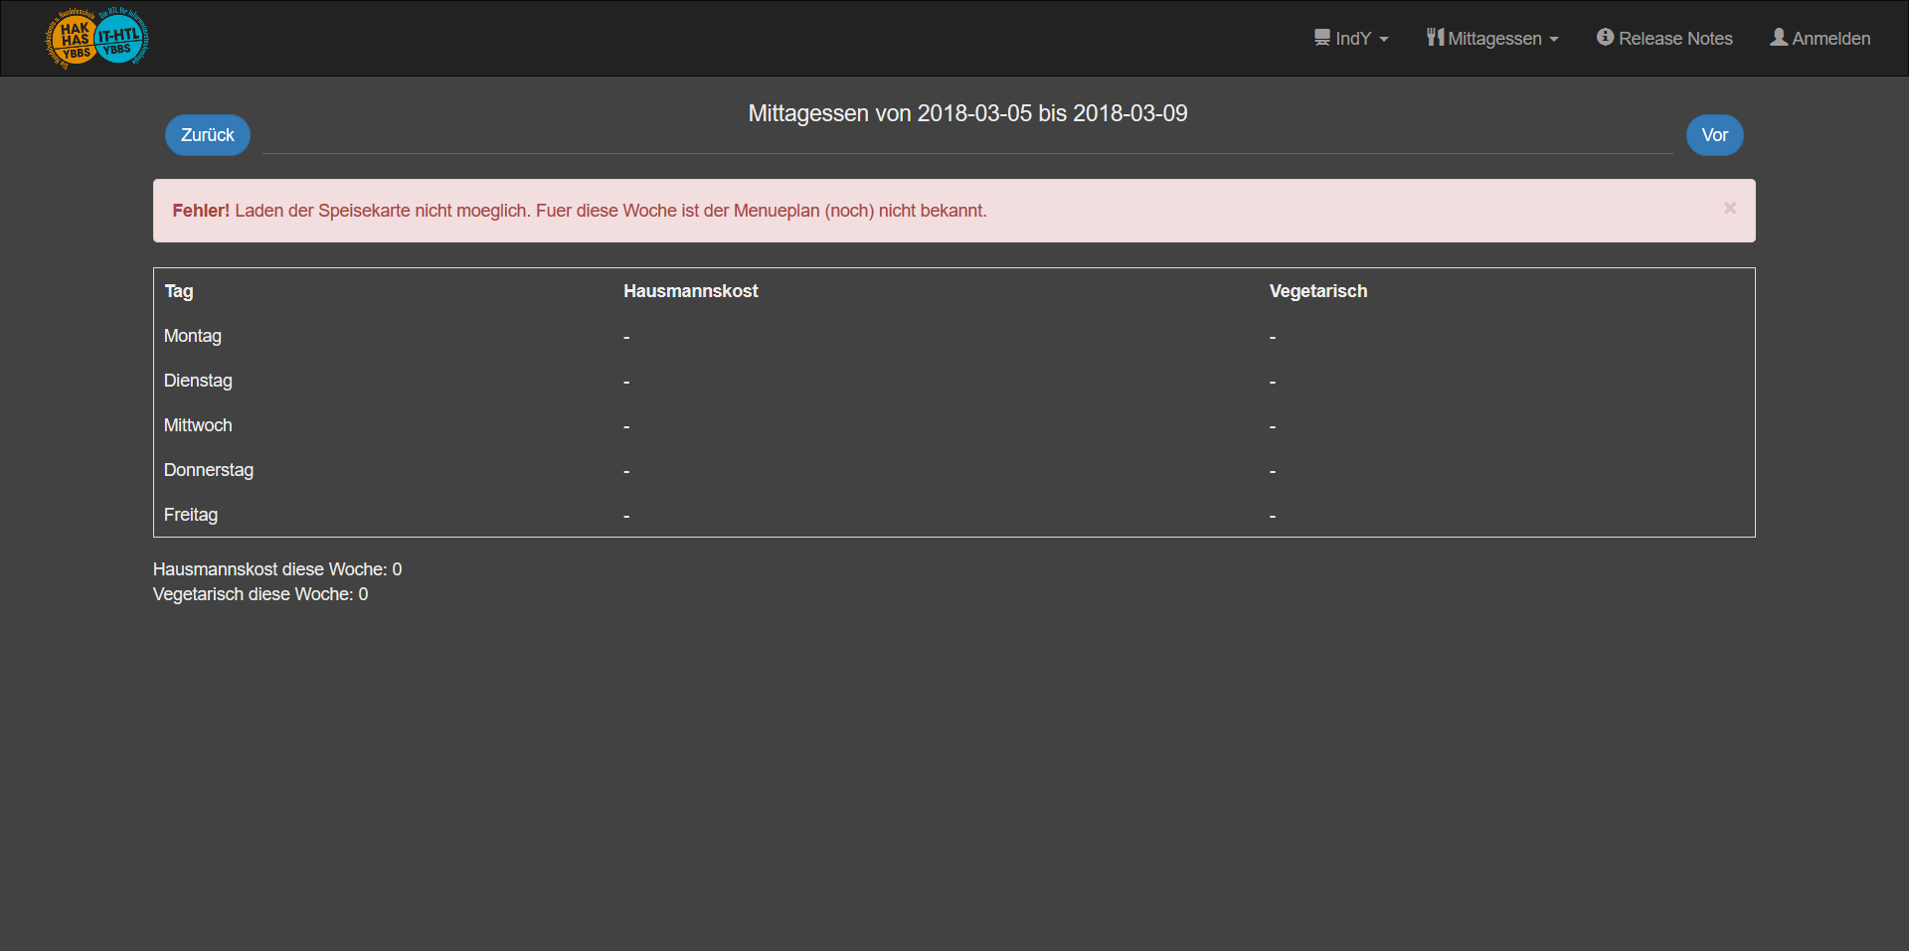Expand the IndY dropdown caret
The width and height of the screenshot is (1909, 951).
(x=1384, y=40)
